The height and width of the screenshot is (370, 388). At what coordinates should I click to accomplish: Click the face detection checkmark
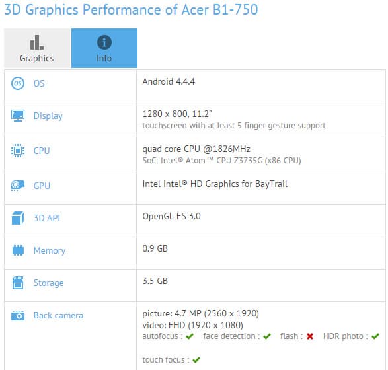(267, 336)
